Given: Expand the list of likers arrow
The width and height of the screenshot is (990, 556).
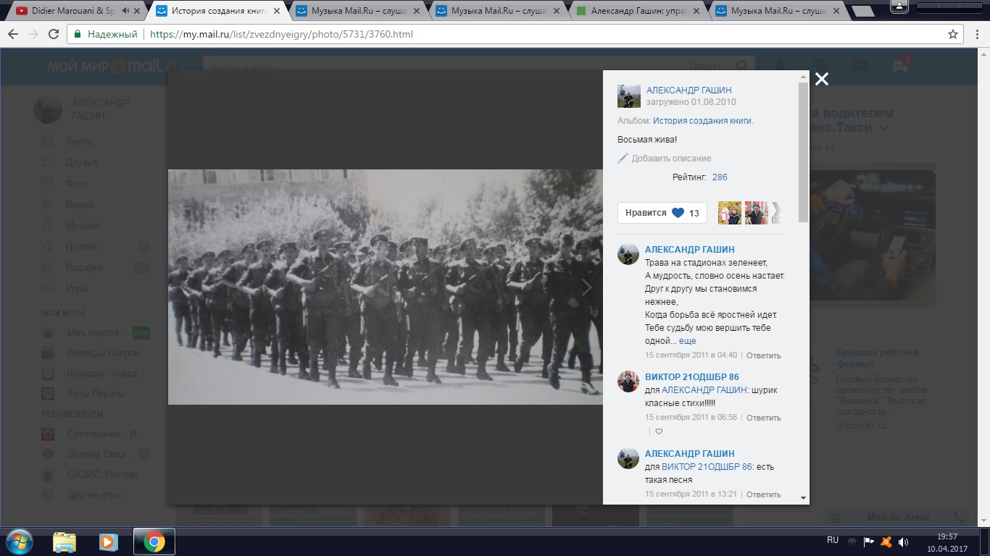Looking at the screenshot, I should (x=776, y=213).
